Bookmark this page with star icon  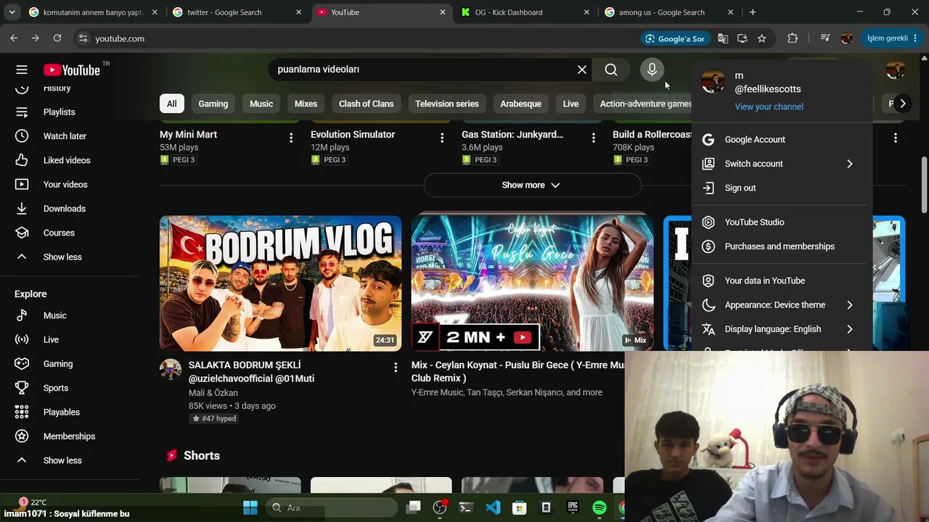[761, 38]
